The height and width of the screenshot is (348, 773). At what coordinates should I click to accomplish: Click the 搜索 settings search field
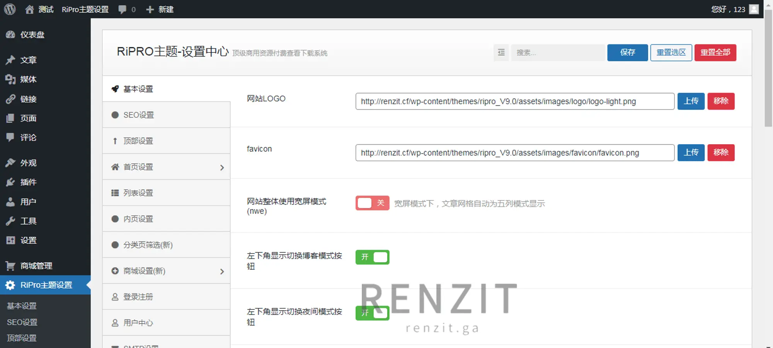point(558,52)
